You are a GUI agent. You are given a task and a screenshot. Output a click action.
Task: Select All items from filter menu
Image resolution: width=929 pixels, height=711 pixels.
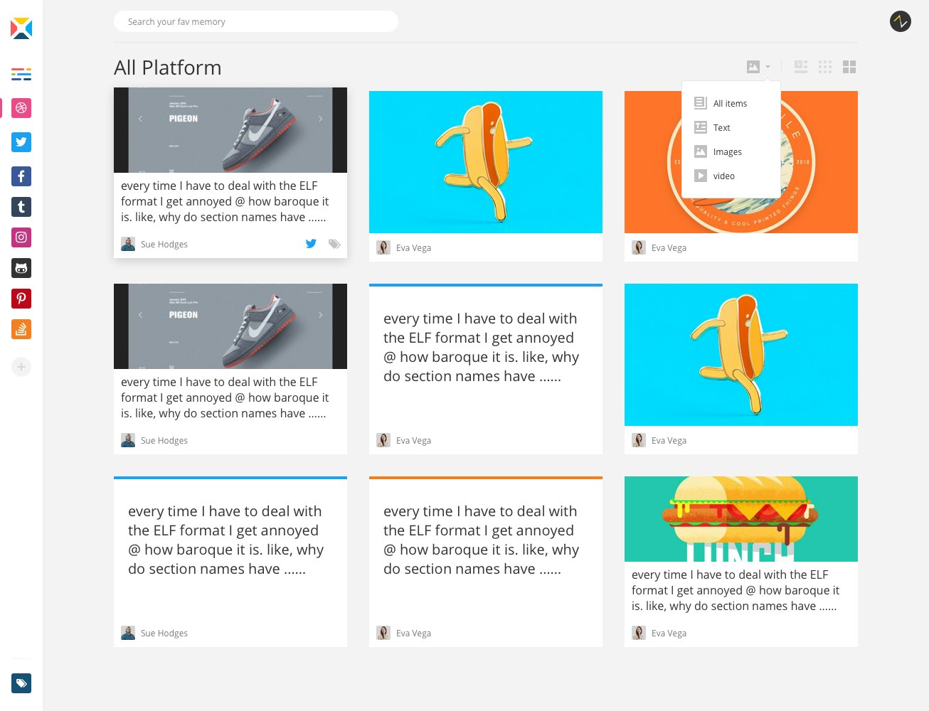731,103
